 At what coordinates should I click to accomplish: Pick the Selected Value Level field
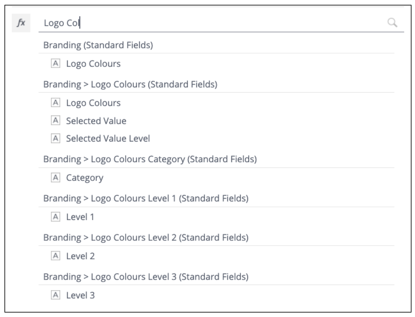108,138
